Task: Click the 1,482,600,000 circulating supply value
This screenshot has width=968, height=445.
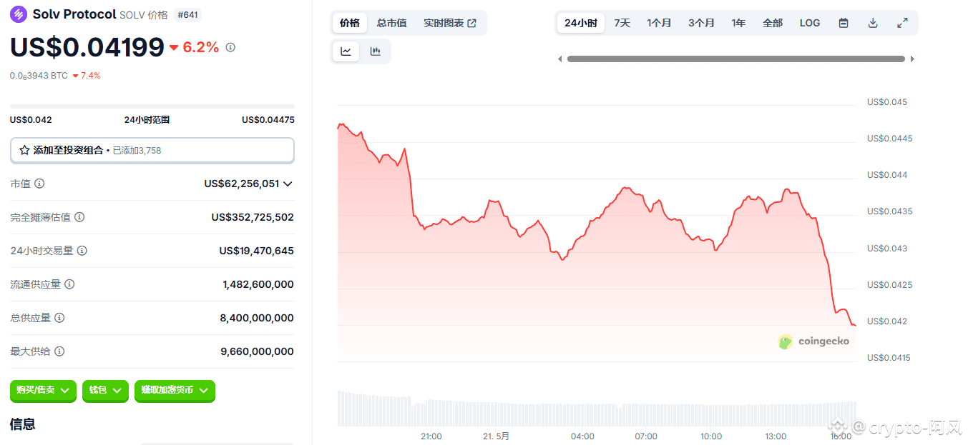Action: click(258, 284)
